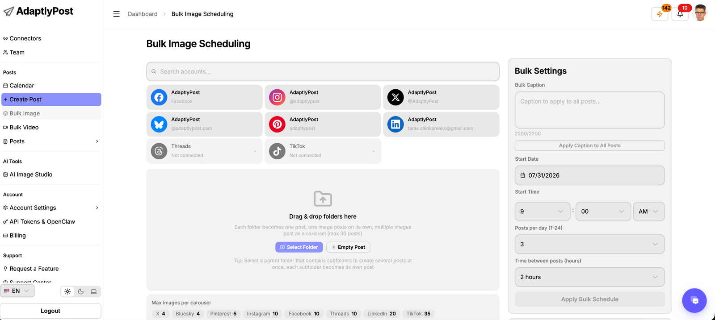The image size is (715, 320).
Task: Open the chat support bubble
Action: pos(694,300)
